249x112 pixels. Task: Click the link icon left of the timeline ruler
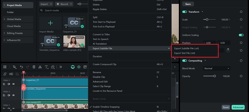point(5,74)
